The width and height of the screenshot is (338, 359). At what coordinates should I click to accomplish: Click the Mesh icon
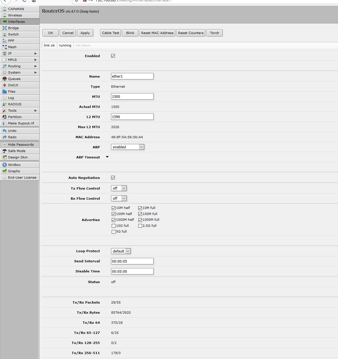click(x=5, y=47)
